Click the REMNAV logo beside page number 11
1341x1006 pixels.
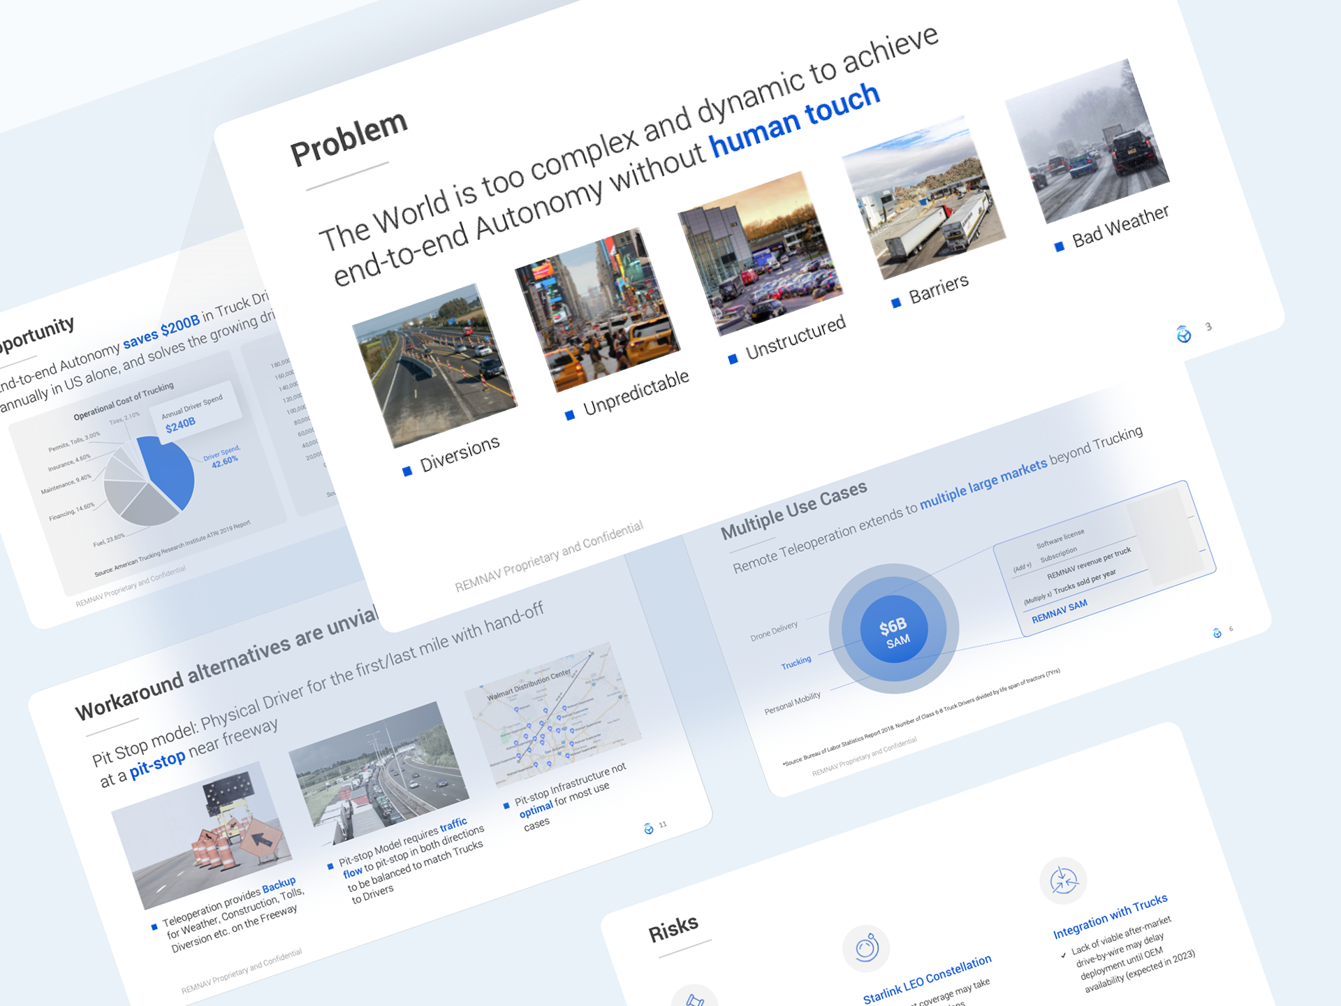click(649, 829)
